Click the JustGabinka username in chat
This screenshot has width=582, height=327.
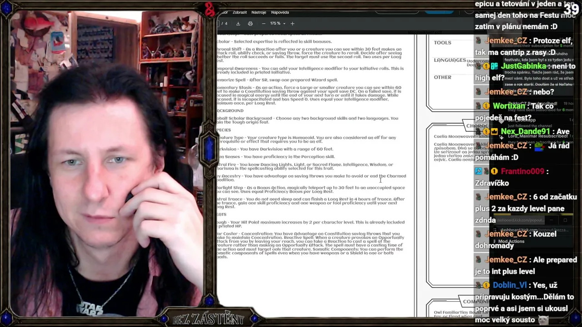[523, 66]
